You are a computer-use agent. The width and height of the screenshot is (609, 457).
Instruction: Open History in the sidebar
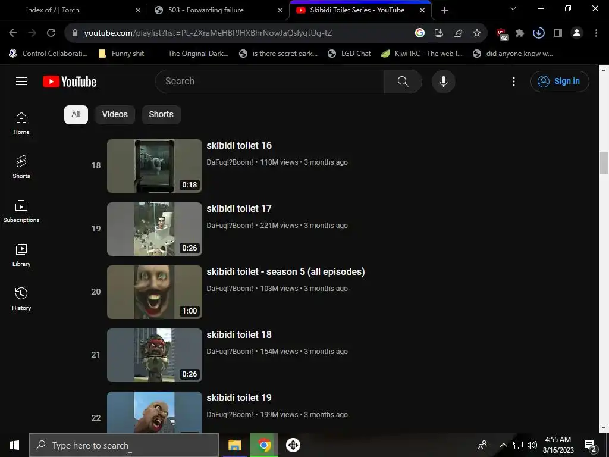(21, 299)
